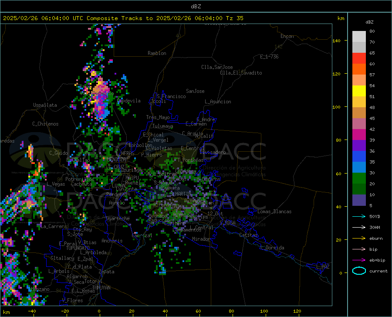
Task: Click the Manzano place label
Action: pyautogui.click(x=40, y=289)
